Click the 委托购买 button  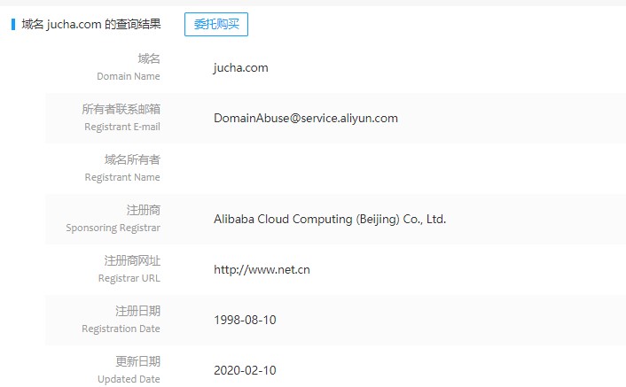tap(215, 24)
